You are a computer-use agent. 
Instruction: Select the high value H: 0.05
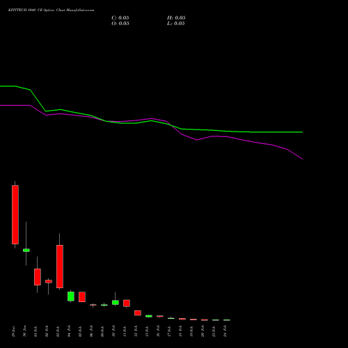pos(176,18)
